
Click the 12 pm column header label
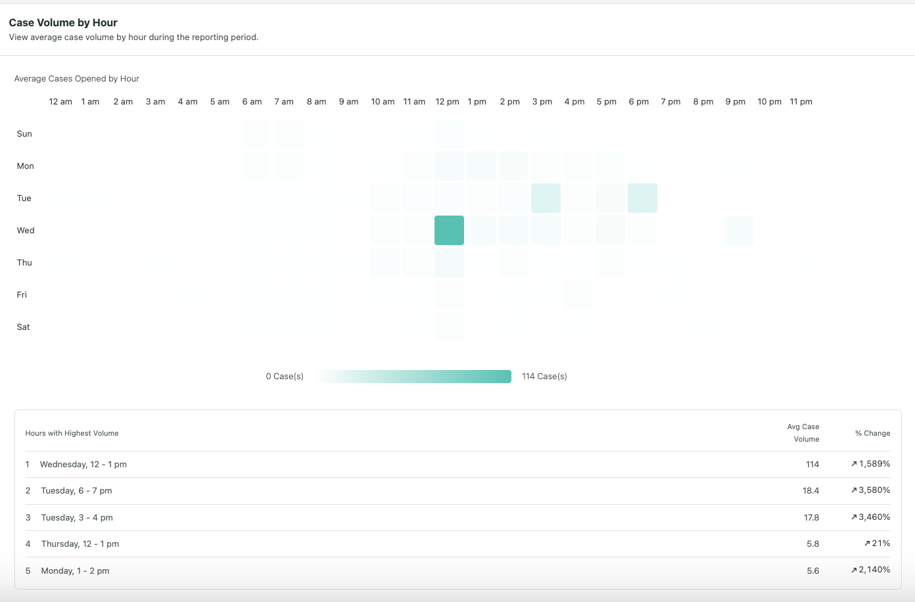(447, 101)
